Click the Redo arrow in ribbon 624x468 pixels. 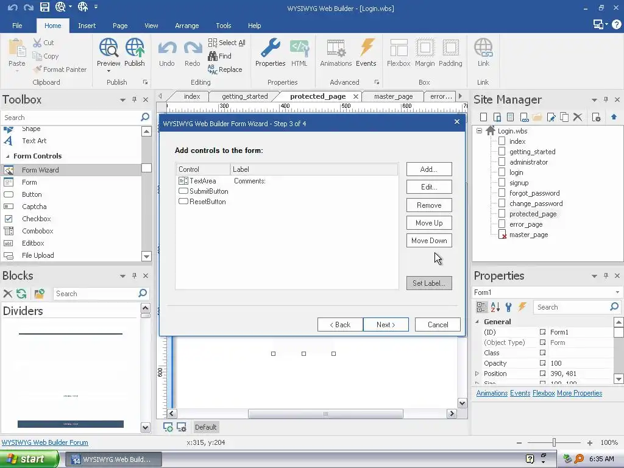[x=192, y=48]
